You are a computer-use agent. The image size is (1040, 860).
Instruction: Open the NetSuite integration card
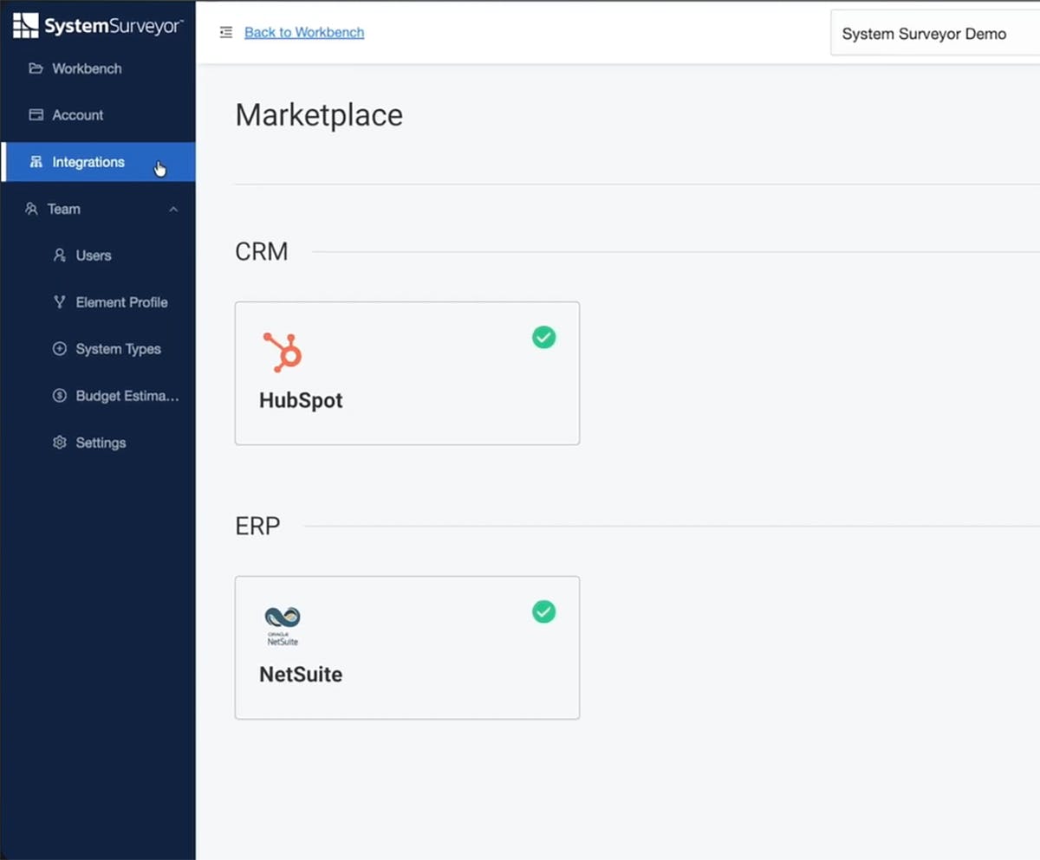[x=407, y=648]
